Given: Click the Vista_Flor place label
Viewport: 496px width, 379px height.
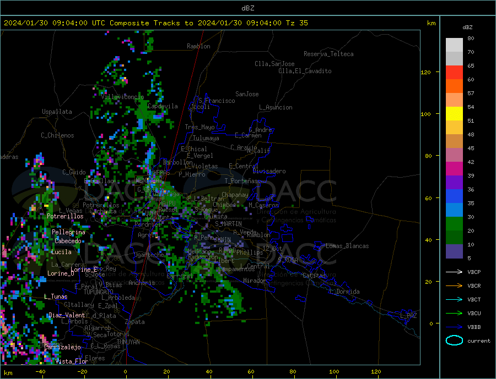Looking at the screenshot, I should coord(72,361).
